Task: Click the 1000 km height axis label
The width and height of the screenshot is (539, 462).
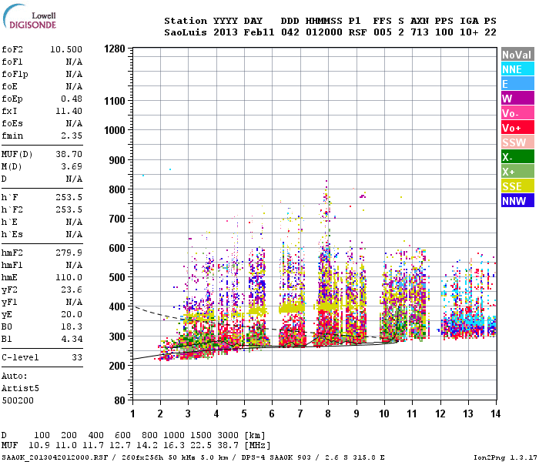Action: tap(115, 131)
